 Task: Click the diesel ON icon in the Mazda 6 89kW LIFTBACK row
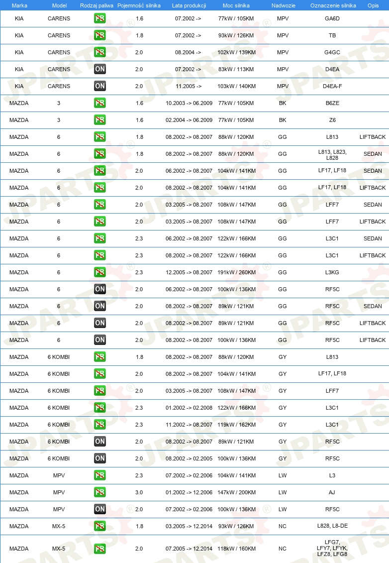tap(100, 323)
